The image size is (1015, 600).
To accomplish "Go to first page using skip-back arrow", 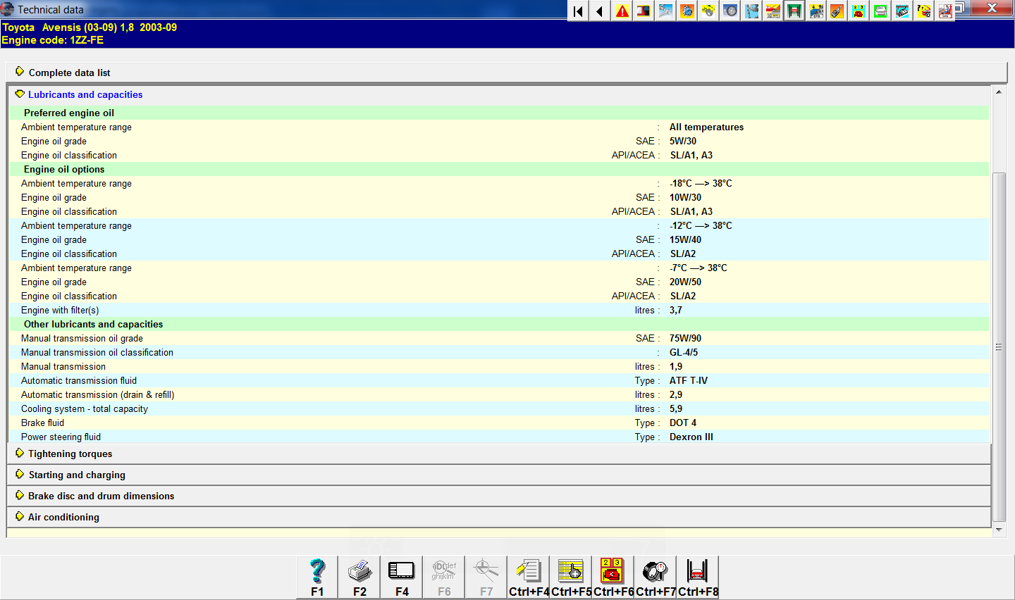I will point(578,11).
